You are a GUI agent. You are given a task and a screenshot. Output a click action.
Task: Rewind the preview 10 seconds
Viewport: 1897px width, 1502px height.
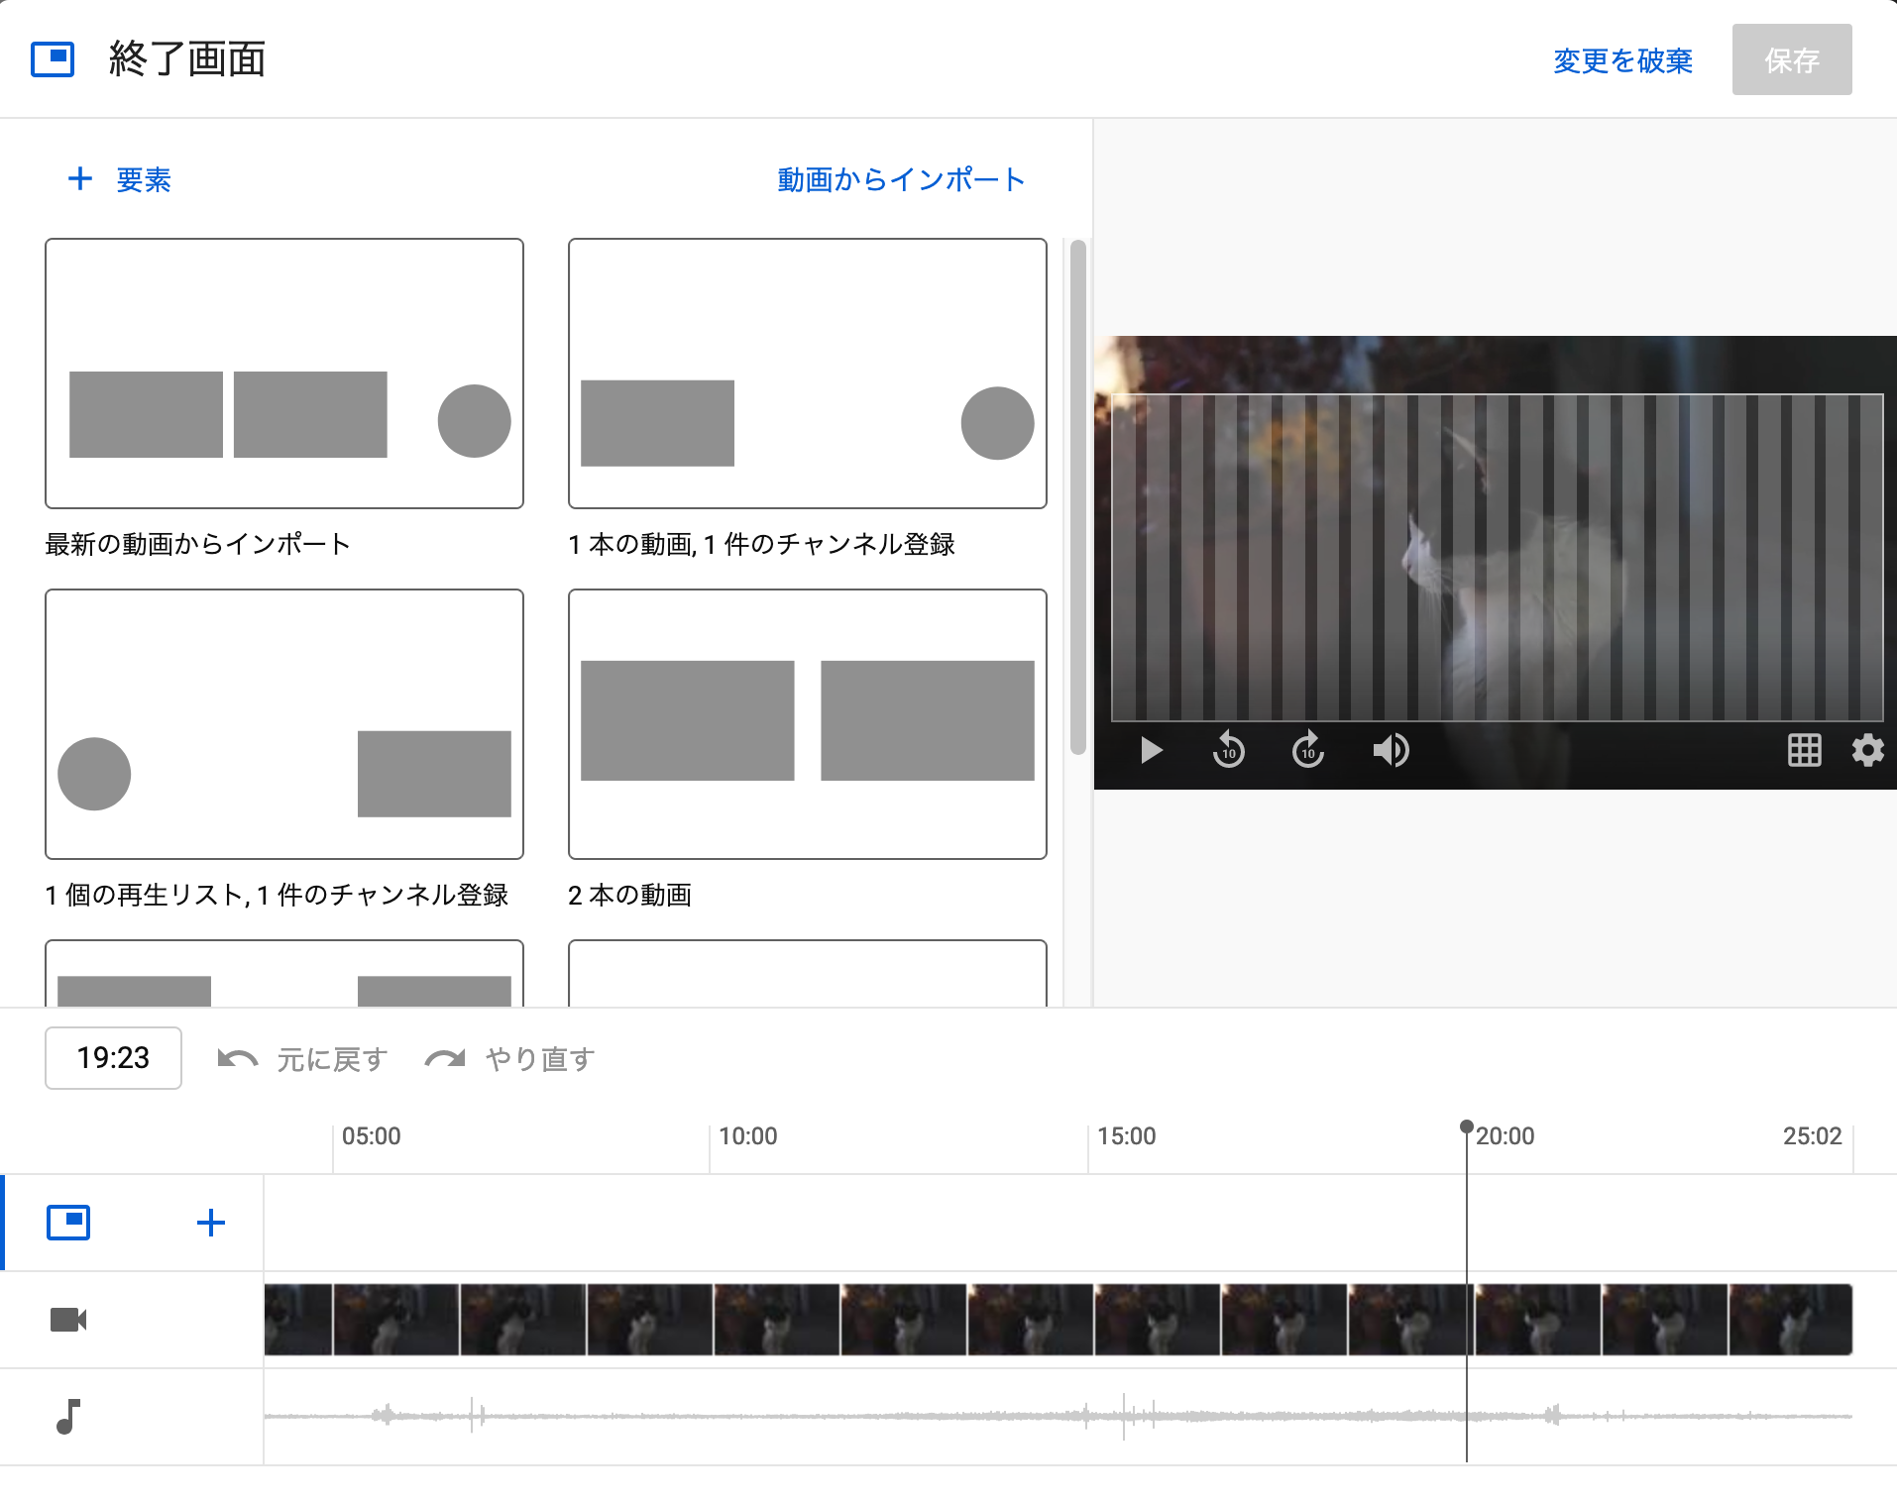(x=1228, y=750)
